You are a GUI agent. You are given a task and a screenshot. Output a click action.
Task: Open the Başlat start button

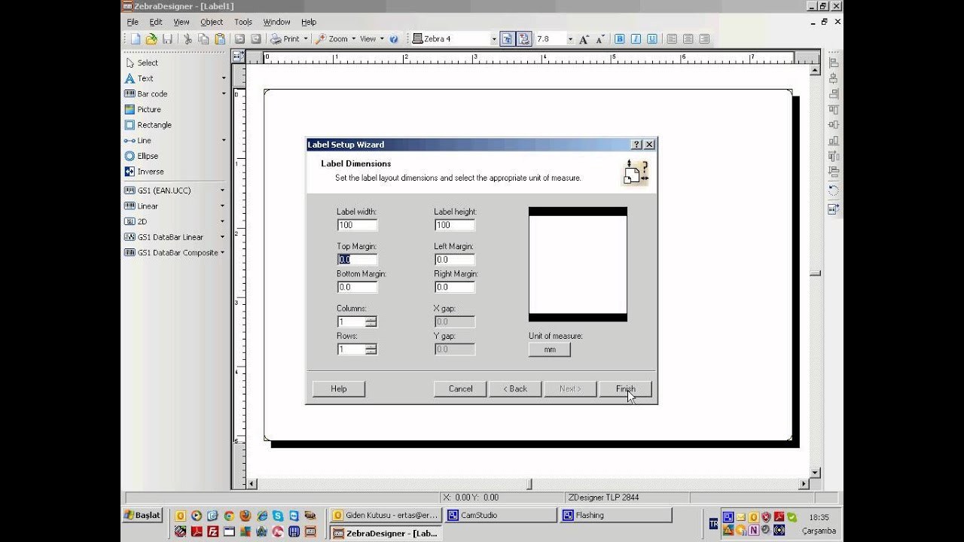click(x=143, y=516)
